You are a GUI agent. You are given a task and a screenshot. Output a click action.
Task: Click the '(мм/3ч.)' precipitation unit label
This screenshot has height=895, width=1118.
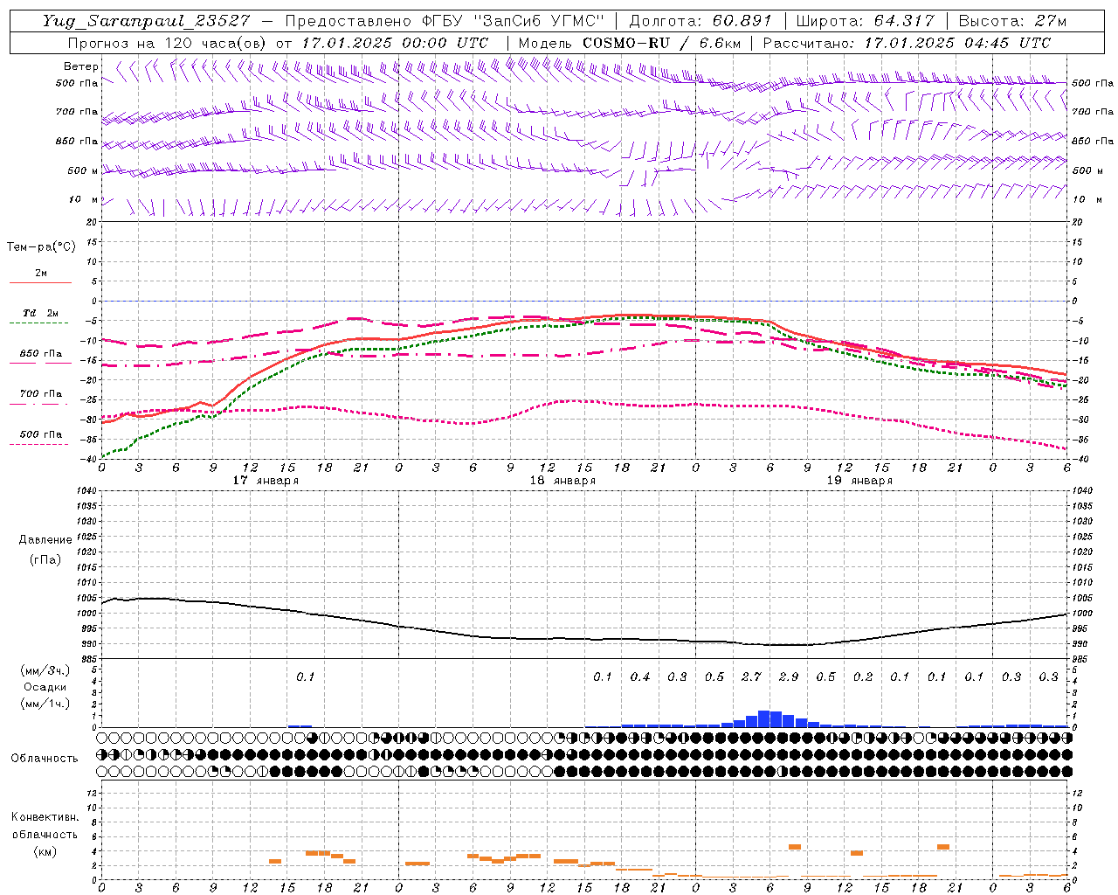45,670
